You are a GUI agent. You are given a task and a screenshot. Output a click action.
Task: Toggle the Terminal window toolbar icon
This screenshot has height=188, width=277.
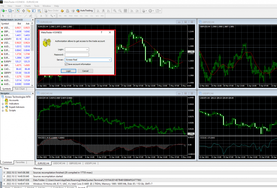pos(34,11)
